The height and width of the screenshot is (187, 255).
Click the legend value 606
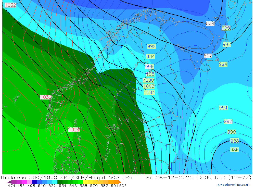(x=123, y=185)
